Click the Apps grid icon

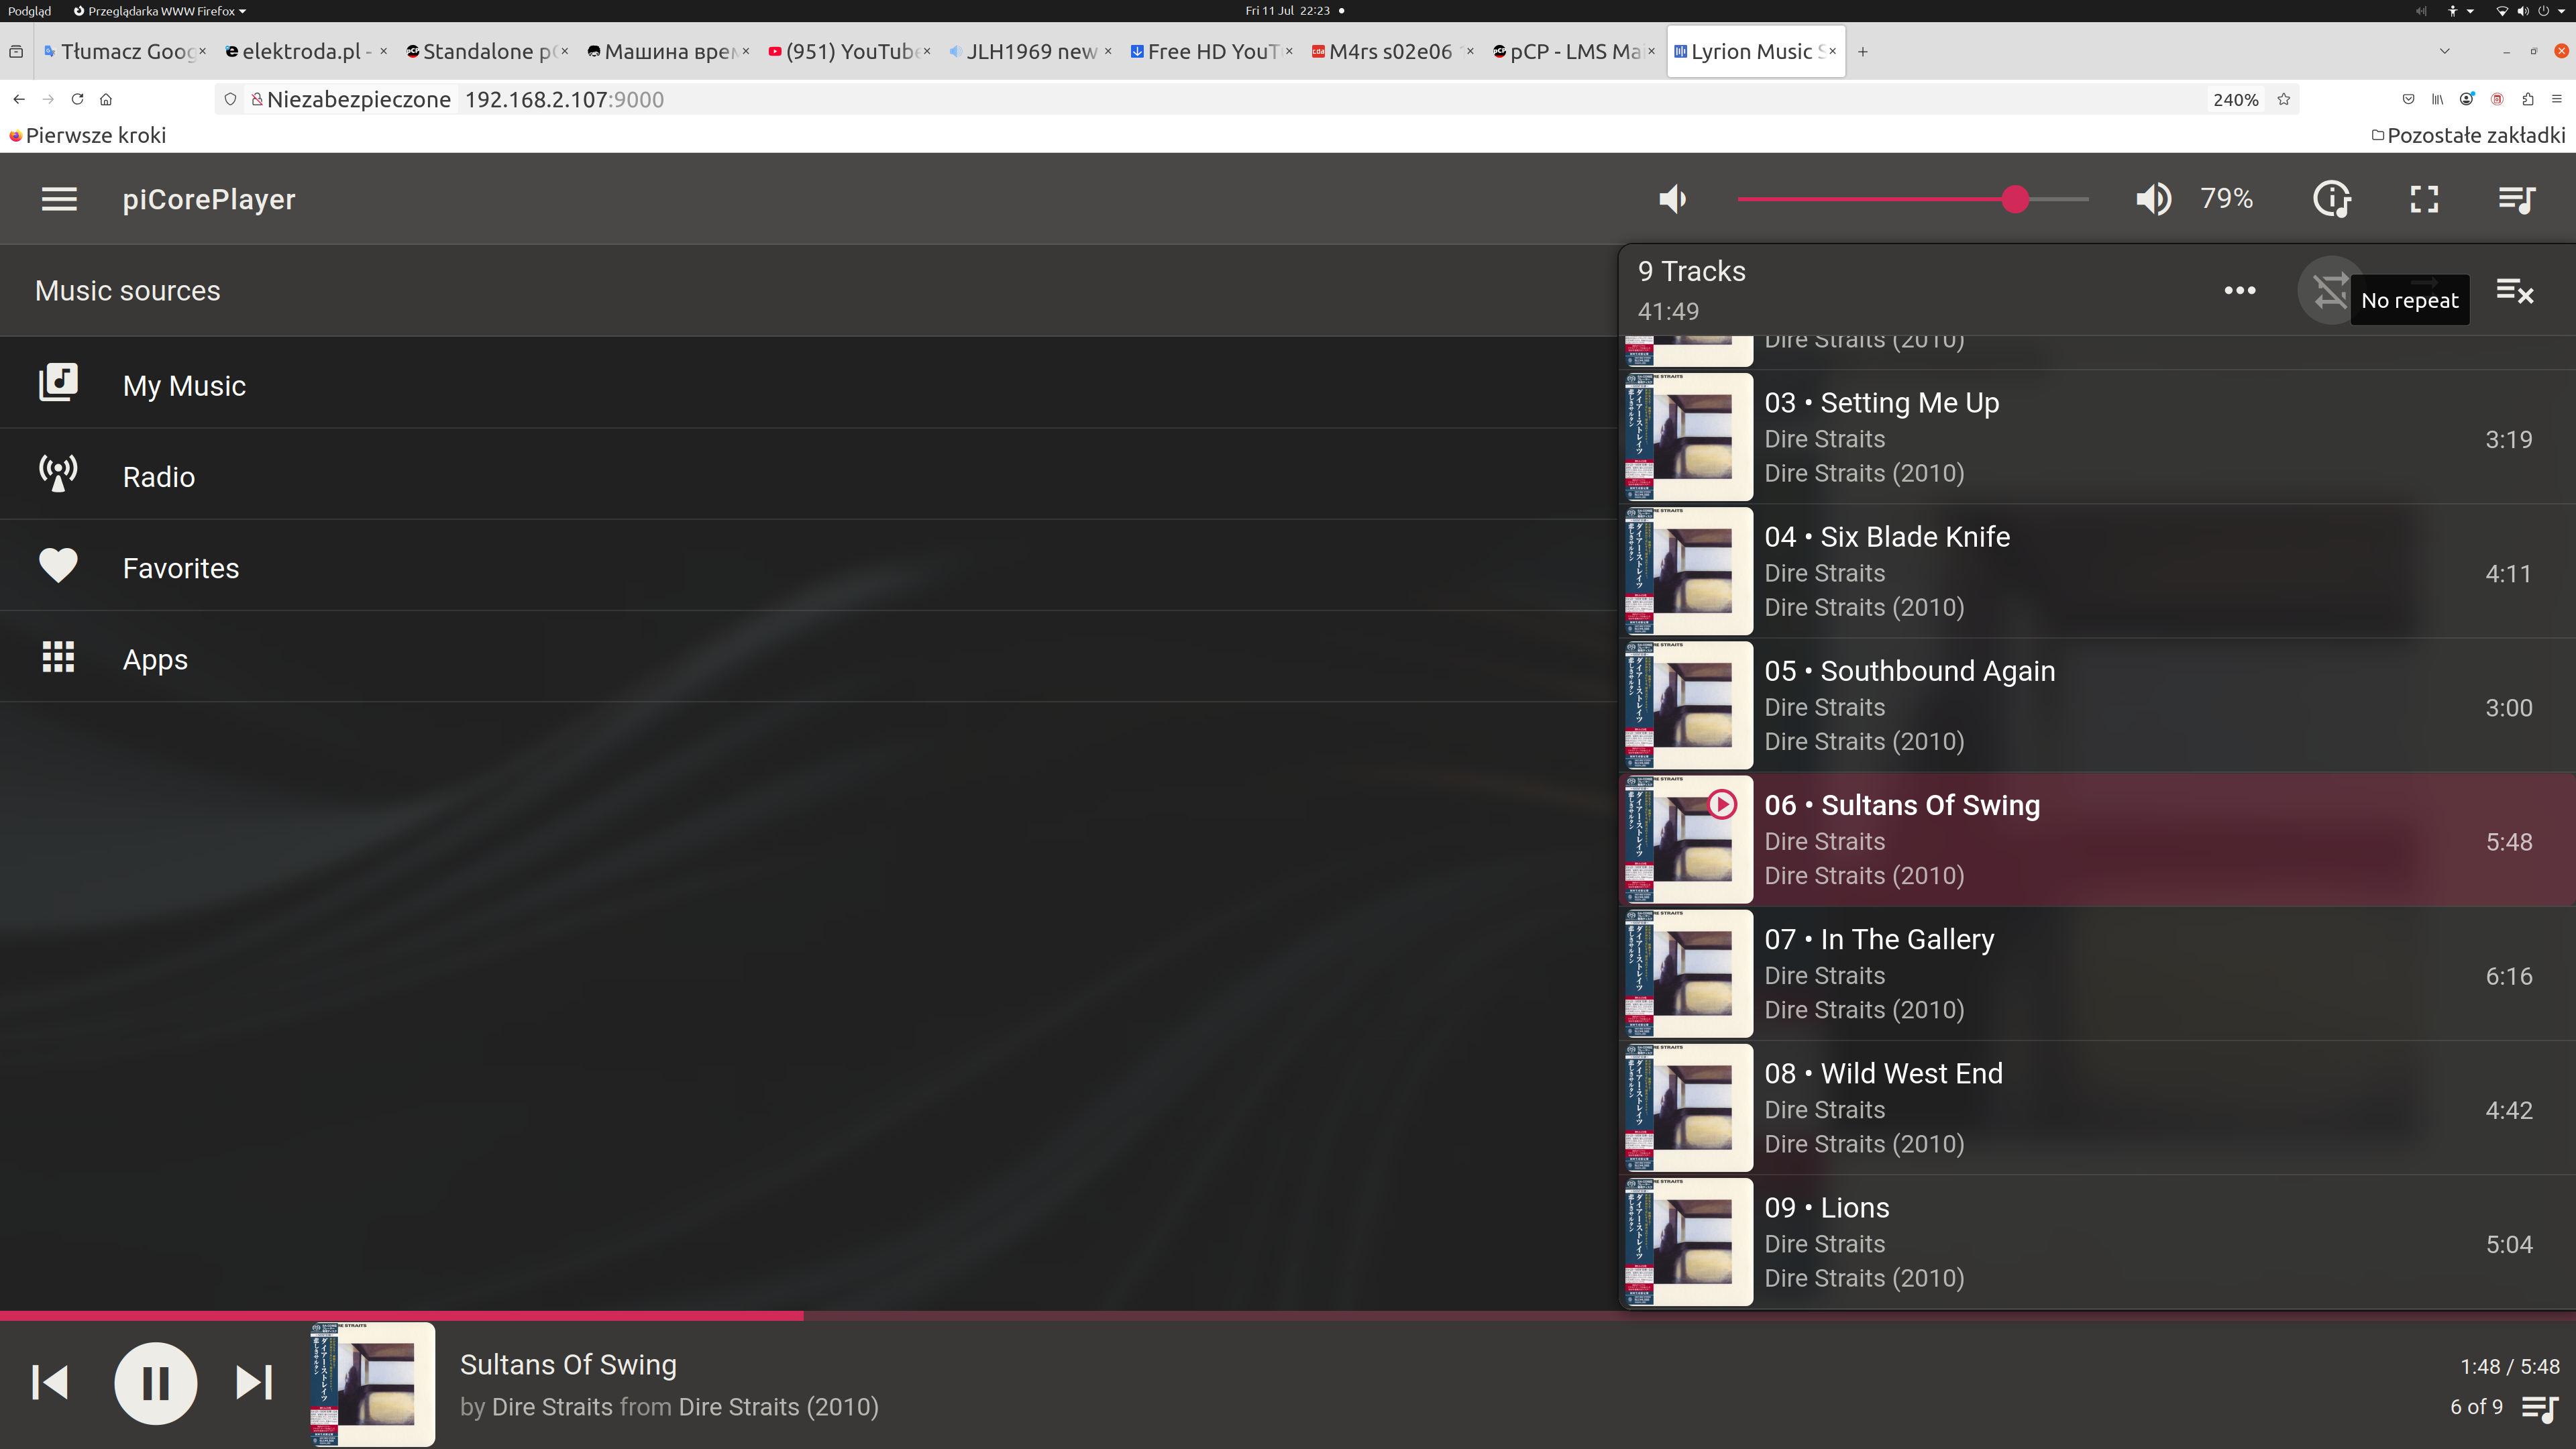(x=58, y=657)
